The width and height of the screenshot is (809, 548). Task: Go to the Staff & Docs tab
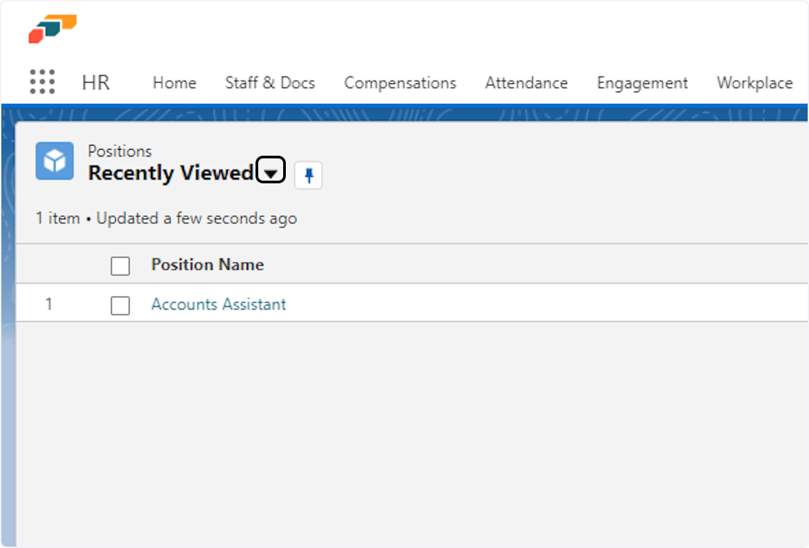point(270,83)
